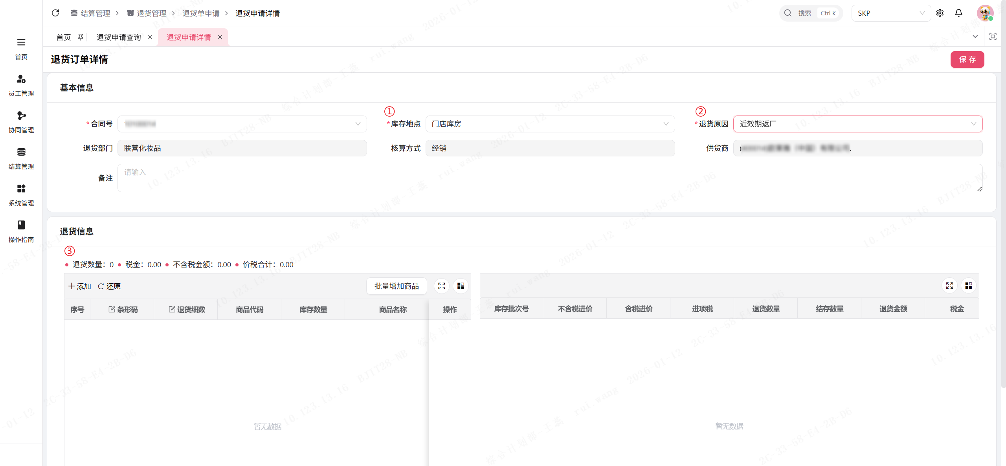
Task: Open the notifications bell
Action: (959, 13)
